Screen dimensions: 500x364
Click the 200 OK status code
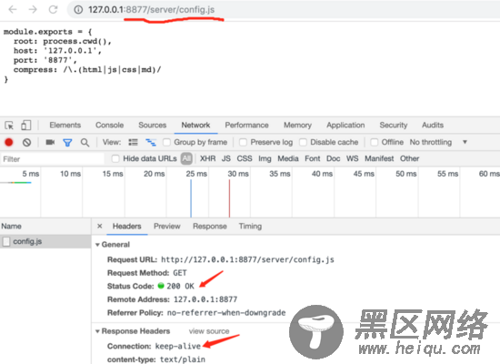click(180, 286)
